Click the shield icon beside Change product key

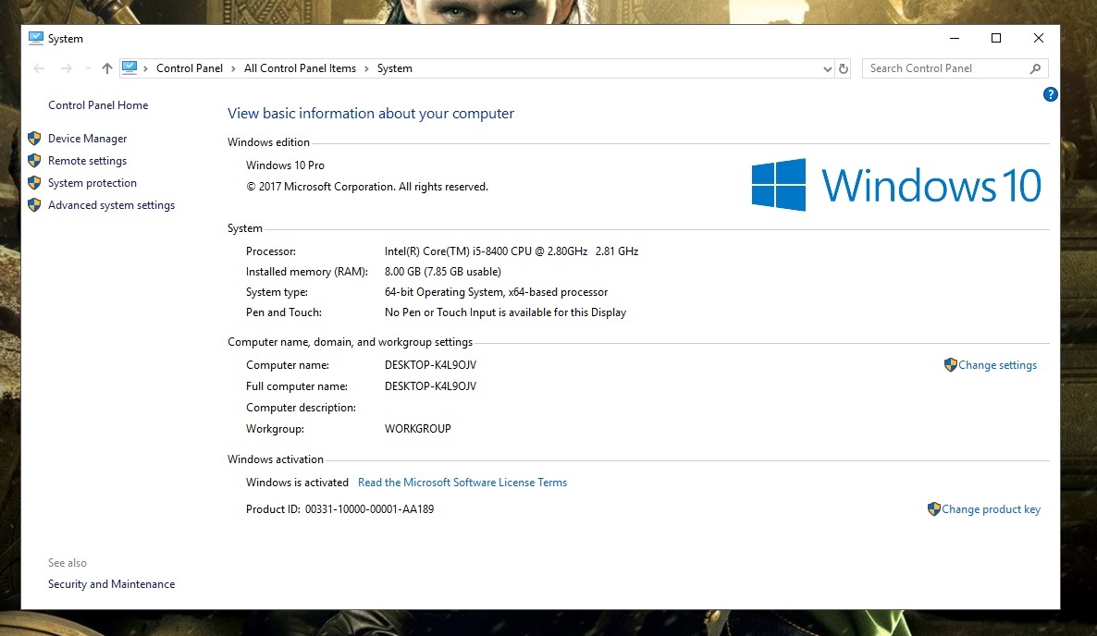[x=933, y=508]
